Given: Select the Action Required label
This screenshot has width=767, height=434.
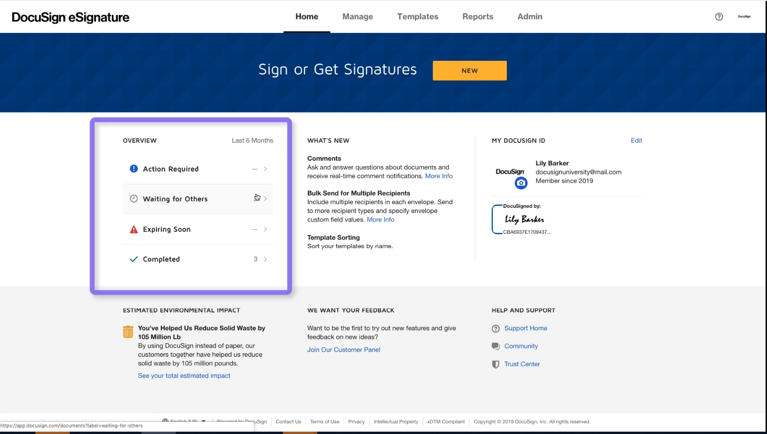Looking at the screenshot, I should point(171,169).
